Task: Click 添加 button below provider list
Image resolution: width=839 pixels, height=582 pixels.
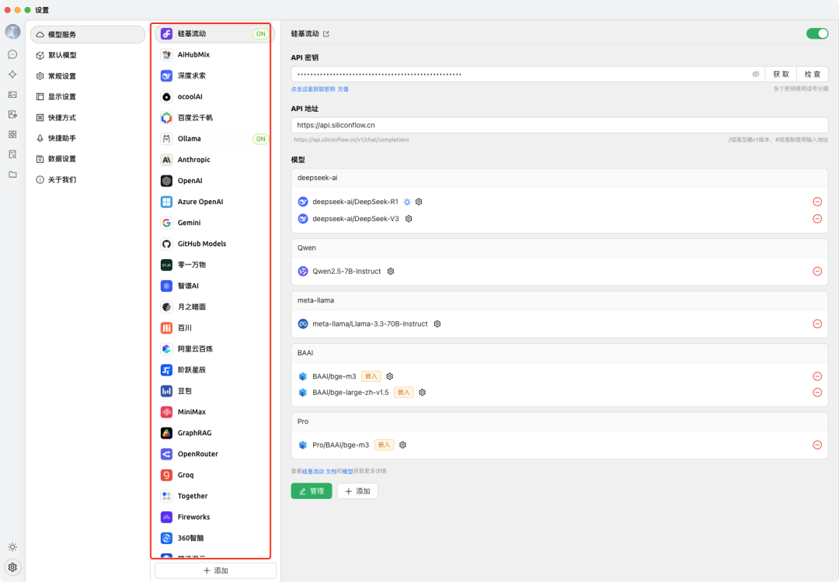Action: coord(215,571)
